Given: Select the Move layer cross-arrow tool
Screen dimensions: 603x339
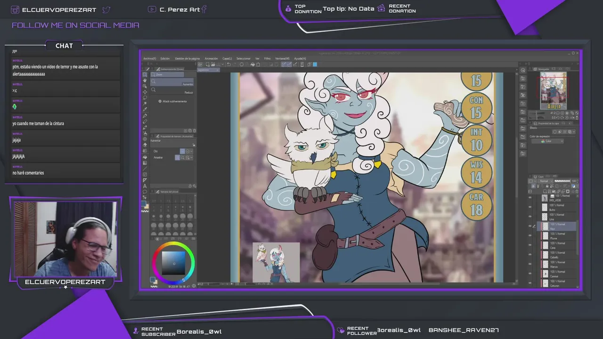Looking at the screenshot, I should 145,92.
